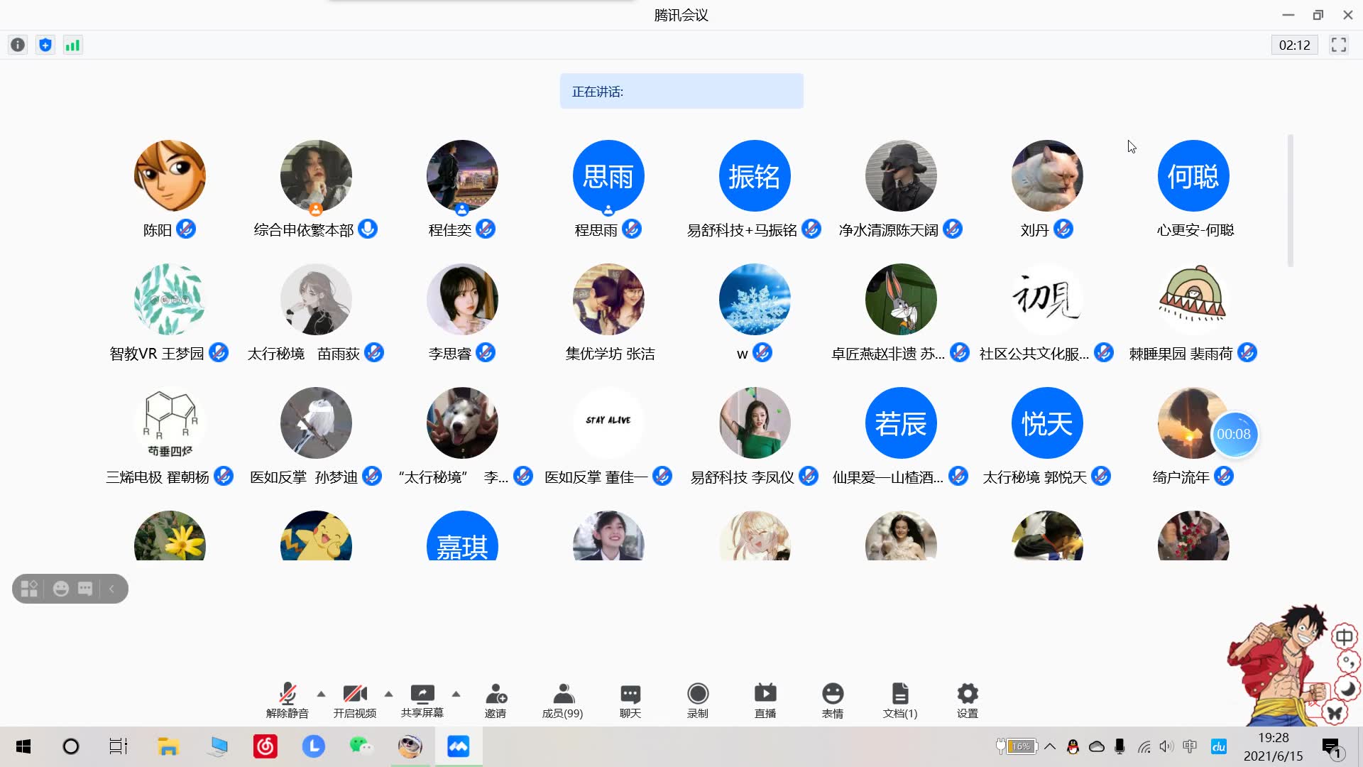Start sharing with 共享屏幕
The width and height of the screenshot is (1363, 767).
(x=422, y=700)
